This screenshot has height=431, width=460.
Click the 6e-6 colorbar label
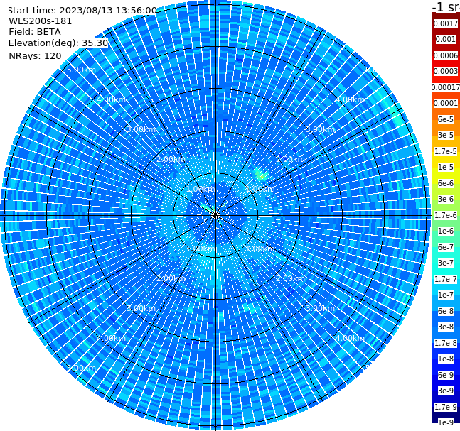click(x=446, y=183)
